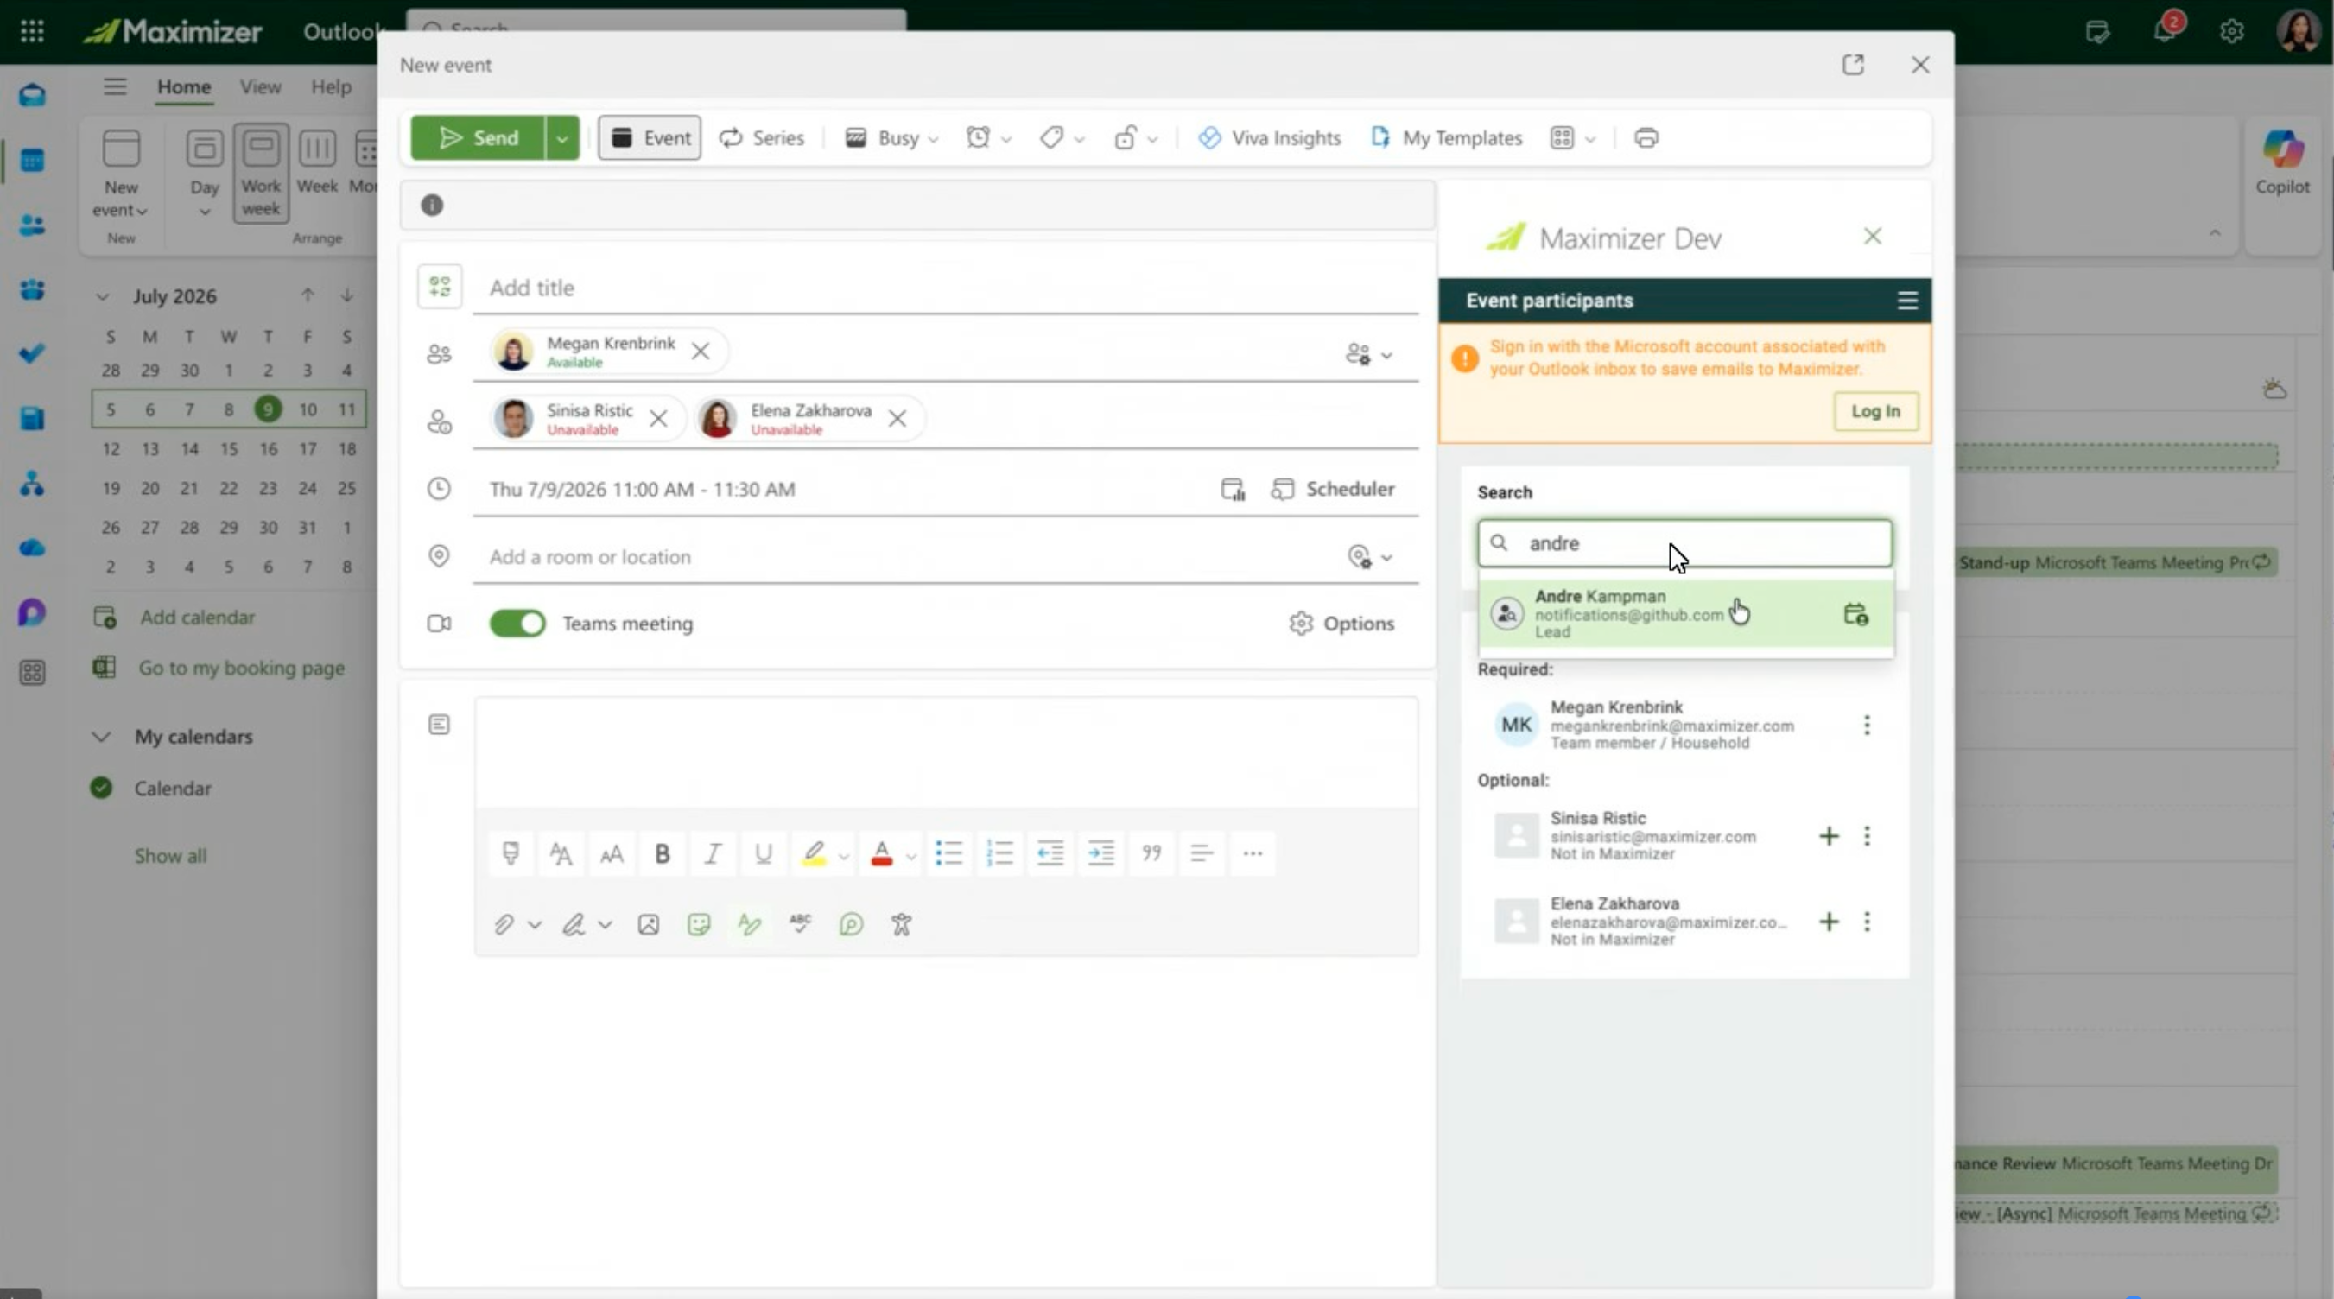The height and width of the screenshot is (1299, 2334).
Task: Click the Add a room or location field
Action: (906, 556)
